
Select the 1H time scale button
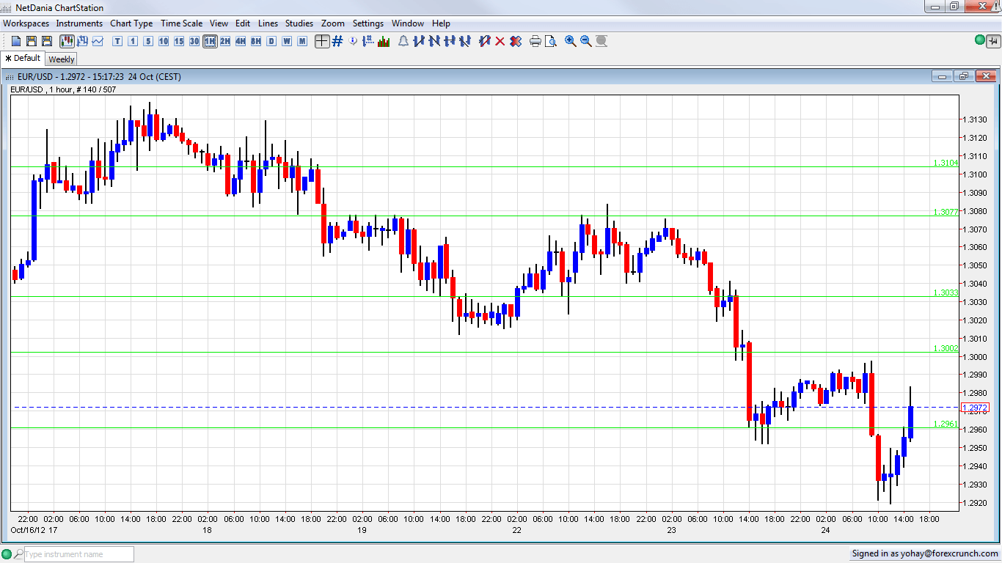coord(210,41)
